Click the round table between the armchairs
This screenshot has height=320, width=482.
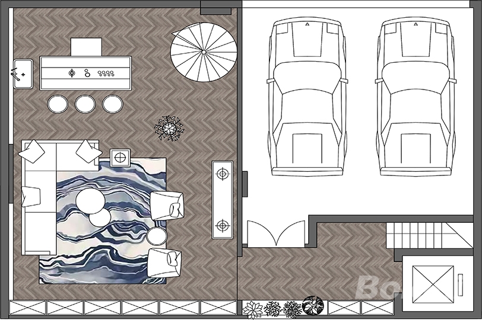pyautogui.click(x=157, y=236)
